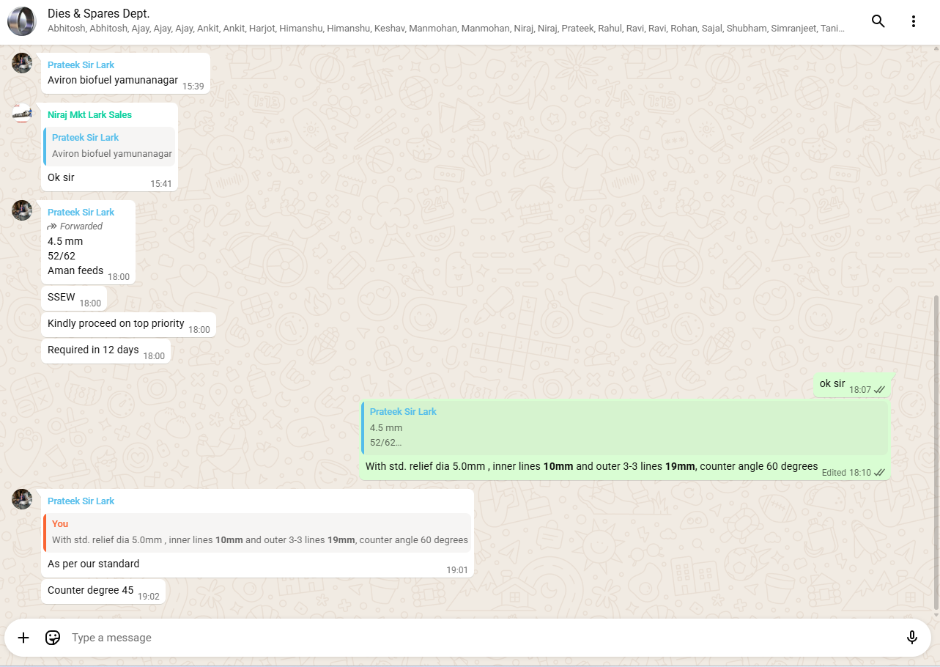This screenshot has height=667, width=940.
Task: Click the Dies & Spares group avatar
Action: (x=22, y=21)
